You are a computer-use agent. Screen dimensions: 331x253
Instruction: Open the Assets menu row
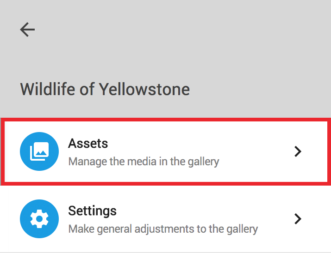(166, 151)
